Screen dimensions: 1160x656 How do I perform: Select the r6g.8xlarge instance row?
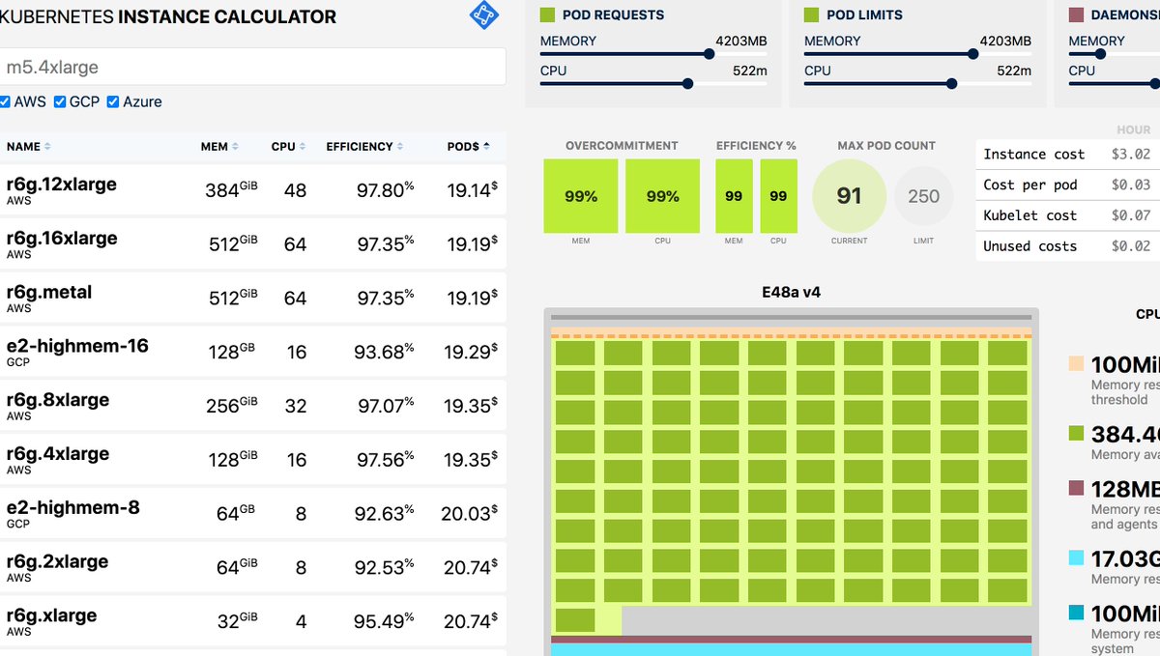tap(252, 406)
